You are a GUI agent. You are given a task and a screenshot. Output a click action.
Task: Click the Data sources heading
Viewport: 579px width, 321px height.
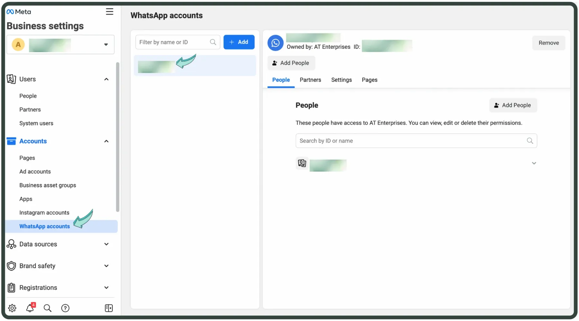point(38,244)
